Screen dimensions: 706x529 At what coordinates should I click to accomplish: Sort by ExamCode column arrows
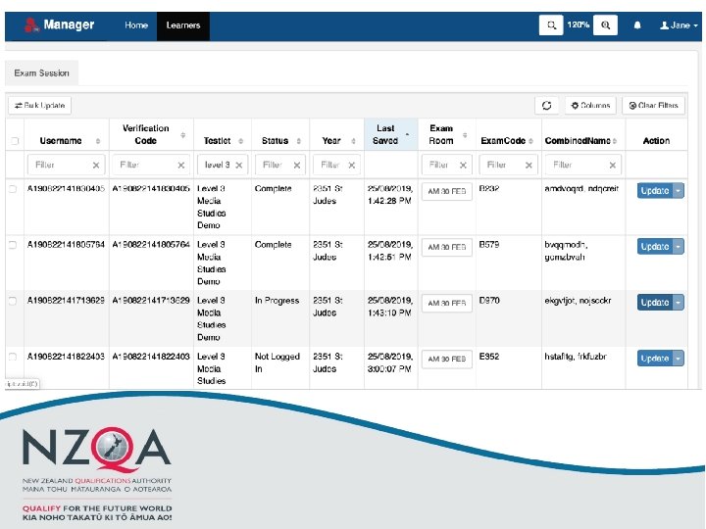pos(530,141)
